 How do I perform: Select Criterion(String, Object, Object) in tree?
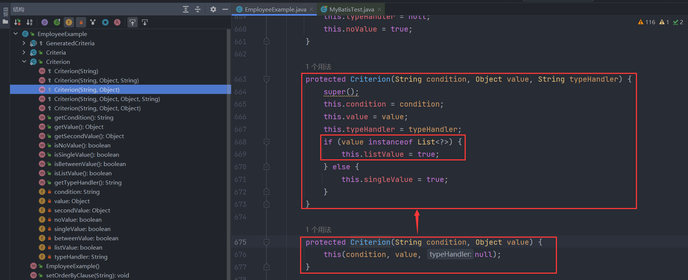click(x=98, y=108)
